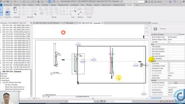
Task: Open the Measure tool dropdown arrow
Action: click(x=83, y=13)
